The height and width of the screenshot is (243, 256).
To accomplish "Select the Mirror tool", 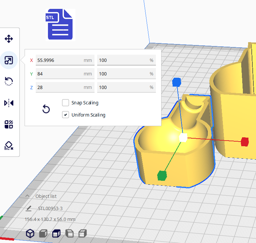I will (9, 103).
